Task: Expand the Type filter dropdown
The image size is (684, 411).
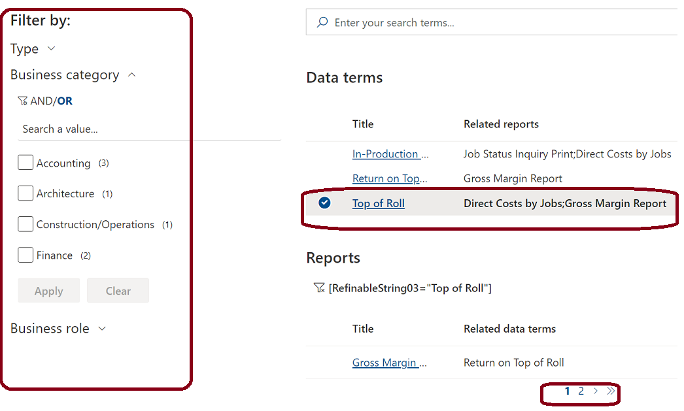Action: point(52,48)
